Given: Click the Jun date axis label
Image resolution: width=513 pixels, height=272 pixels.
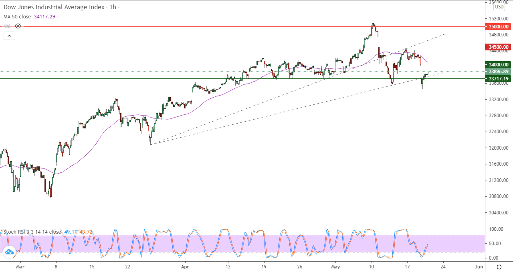Looking at the screenshot, I should pos(479,266).
